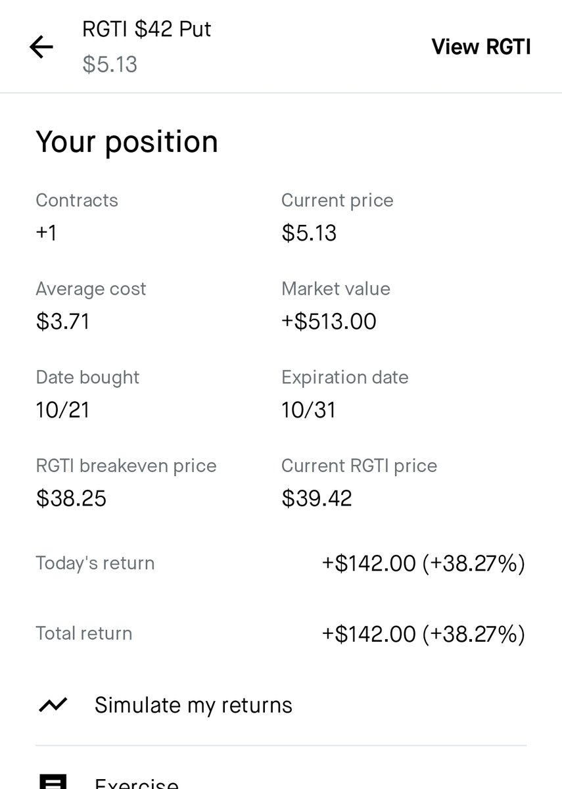Tap the back arrow icon

pos(41,47)
